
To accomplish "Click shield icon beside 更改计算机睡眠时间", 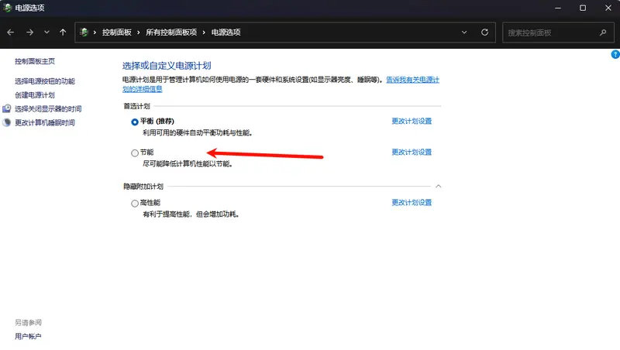I will (x=8, y=122).
